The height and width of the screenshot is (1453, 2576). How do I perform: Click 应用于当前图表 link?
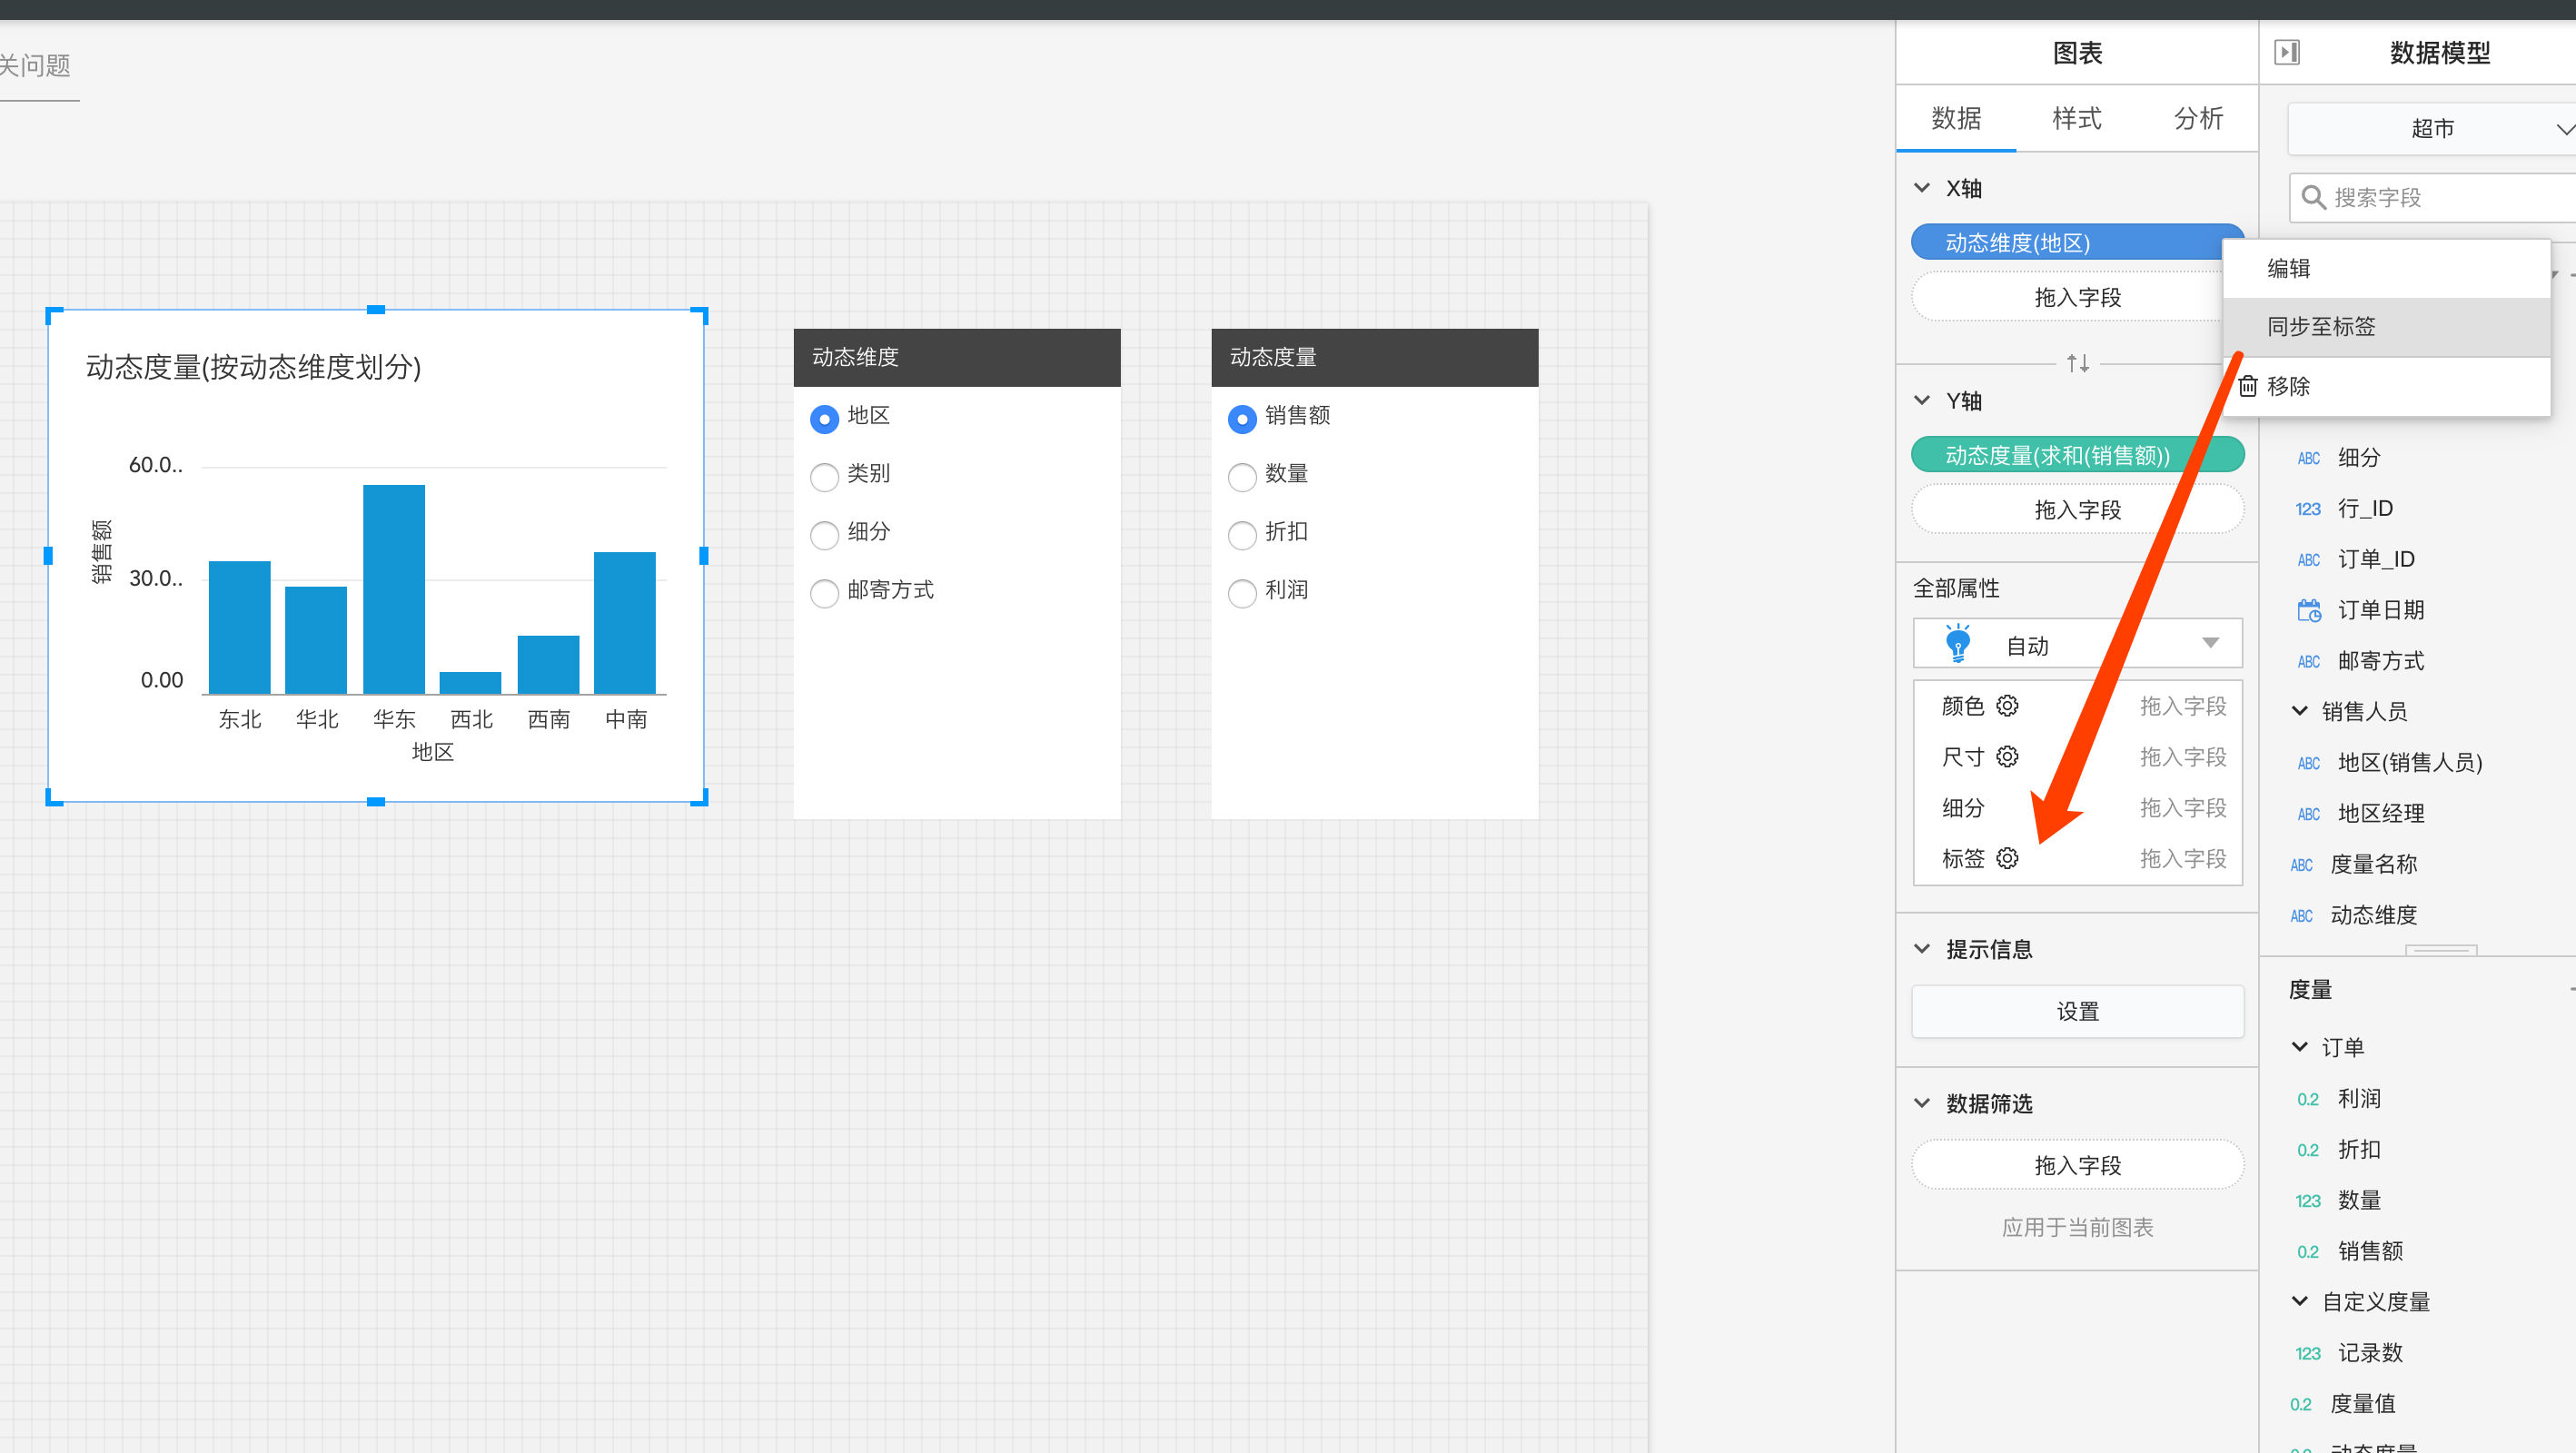coord(2077,1227)
